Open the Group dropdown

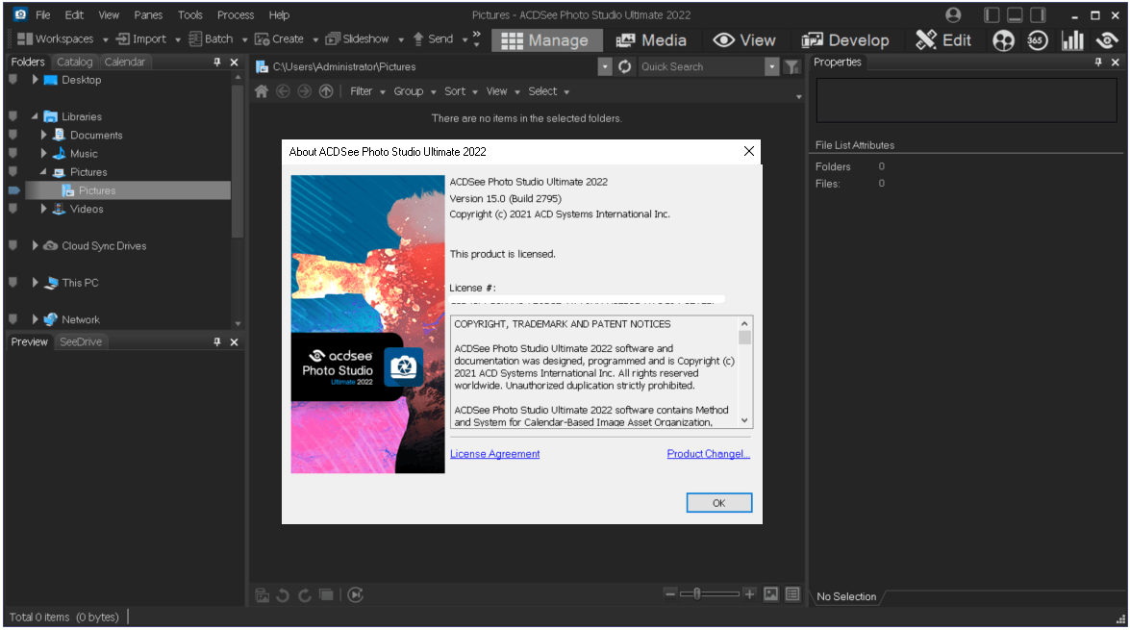pos(414,91)
